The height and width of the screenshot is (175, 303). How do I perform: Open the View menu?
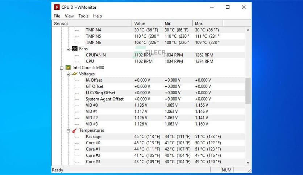[x=69, y=16]
